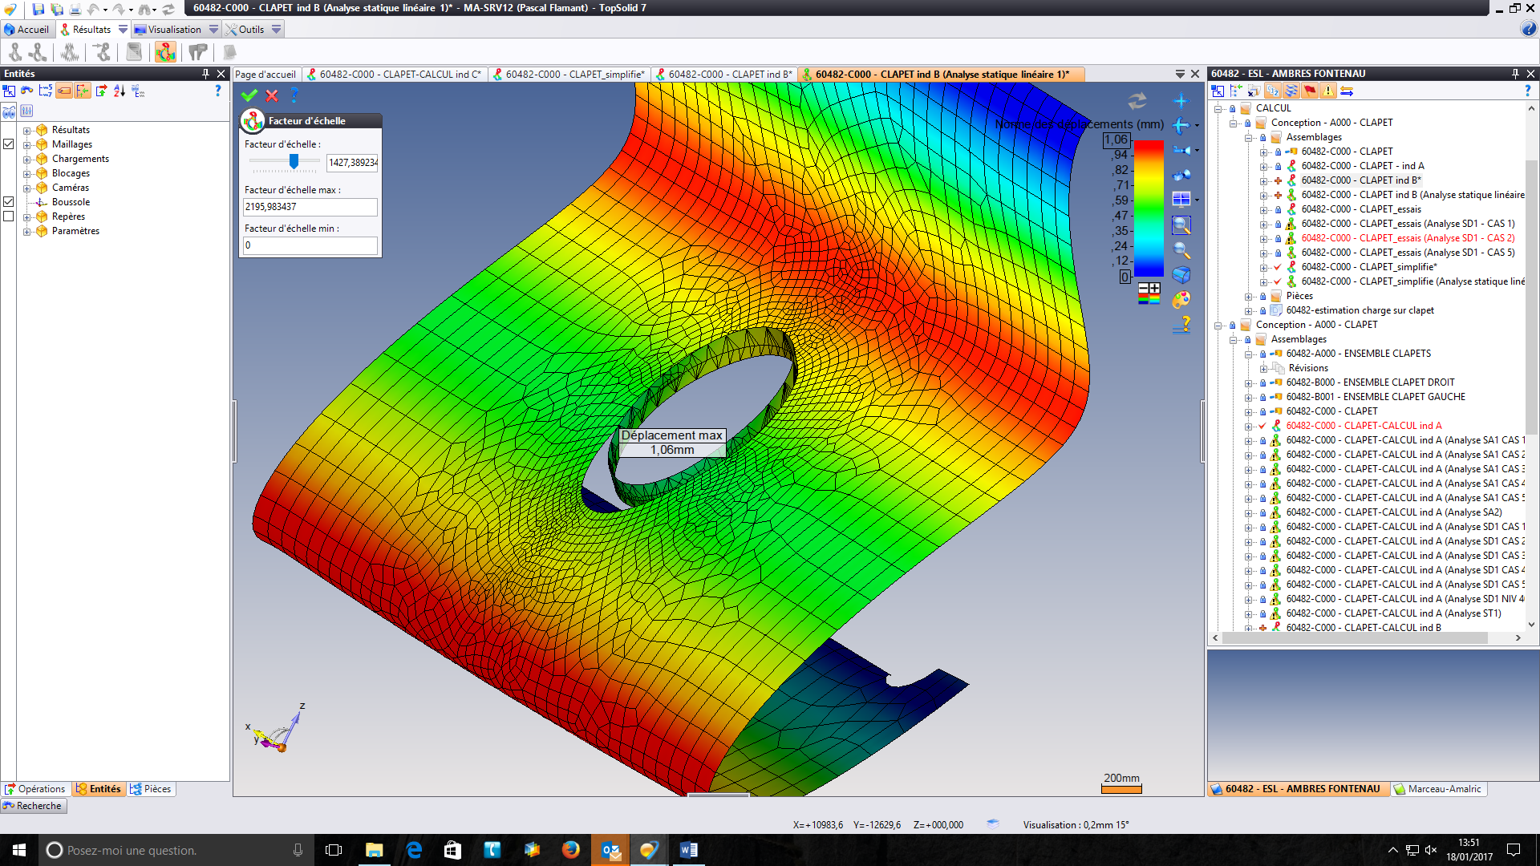The width and height of the screenshot is (1540, 866).
Task: Click the binoculars search icon in Entités toolbar
Action: click(x=27, y=91)
